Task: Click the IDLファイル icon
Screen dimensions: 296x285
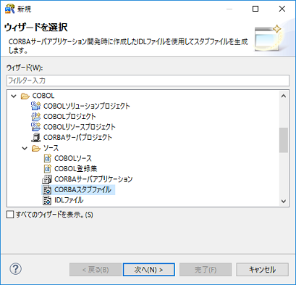Action: pos(47,200)
